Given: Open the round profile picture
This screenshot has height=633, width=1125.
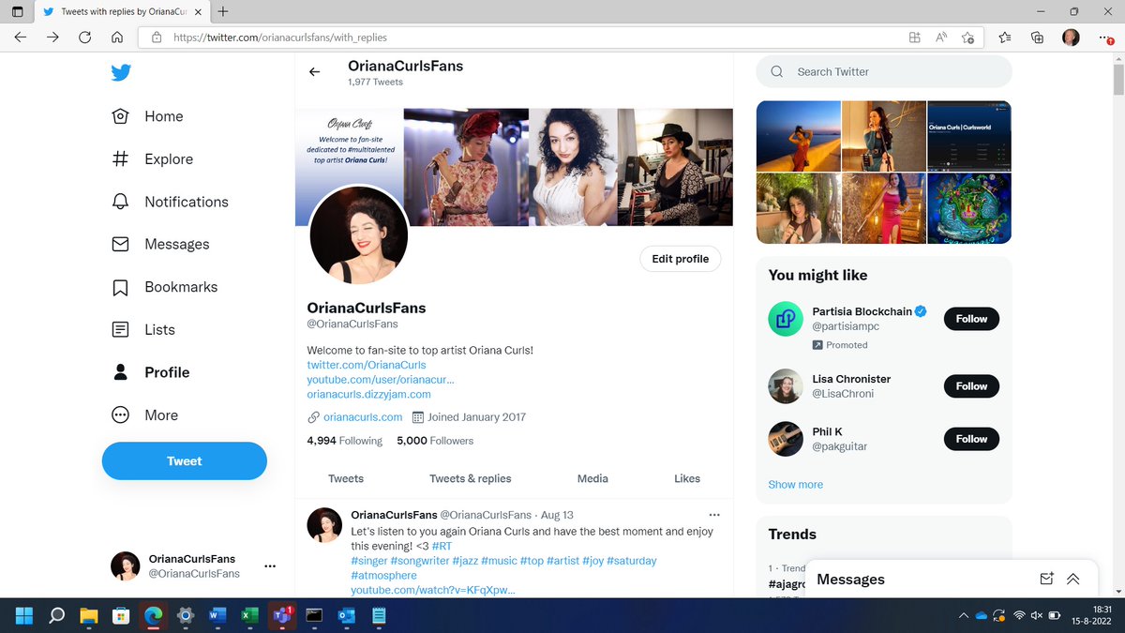Looking at the screenshot, I should click(358, 234).
